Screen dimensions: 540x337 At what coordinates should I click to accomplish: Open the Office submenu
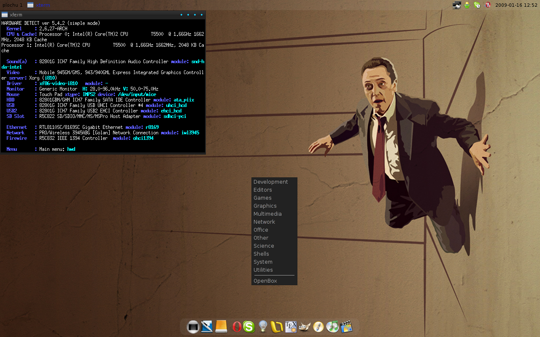[x=274, y=230]
